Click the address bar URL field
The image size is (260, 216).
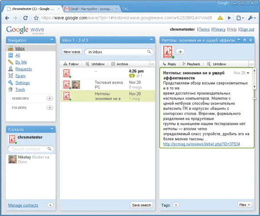pyautogui.click(x=127, y=18)
